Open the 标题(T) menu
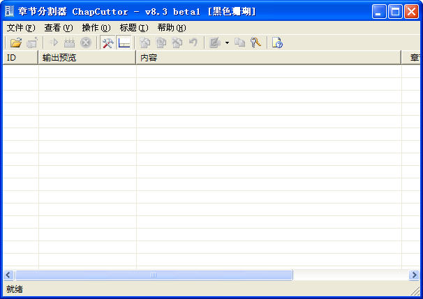423x299 pixels. click(x=134, y=28)
